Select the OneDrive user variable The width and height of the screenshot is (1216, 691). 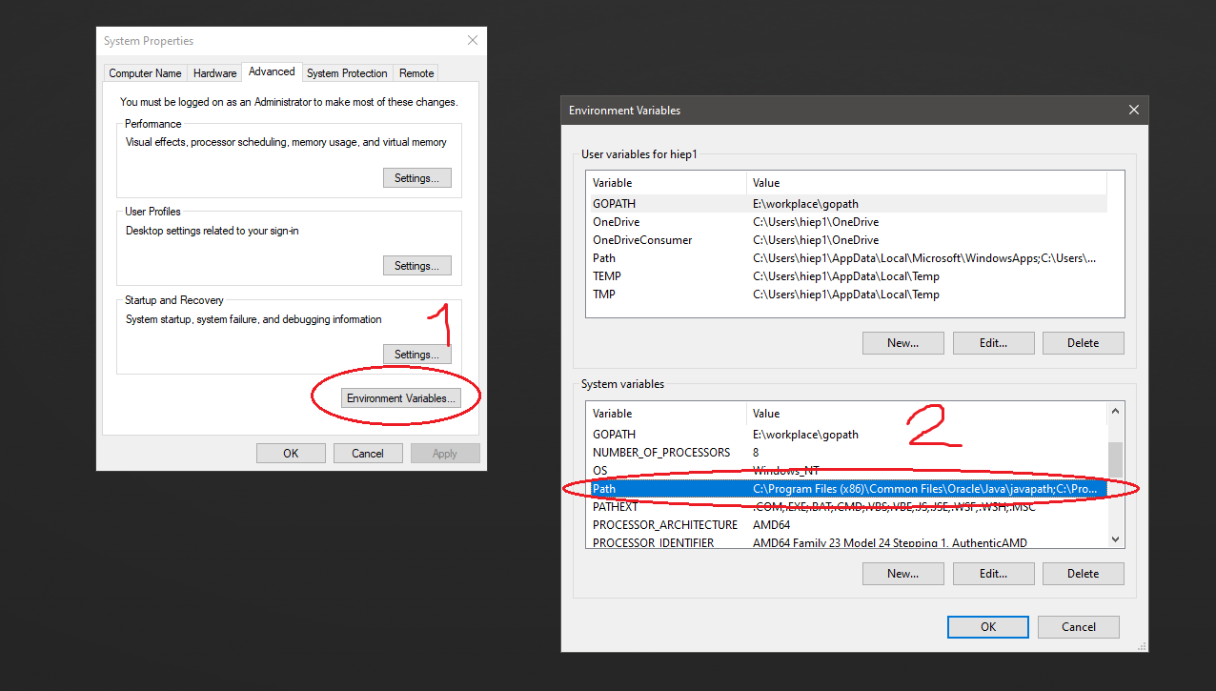(x=847, y=222)
